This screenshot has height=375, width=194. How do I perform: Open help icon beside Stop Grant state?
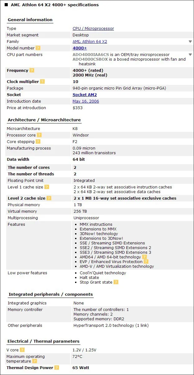click(116, 282)
